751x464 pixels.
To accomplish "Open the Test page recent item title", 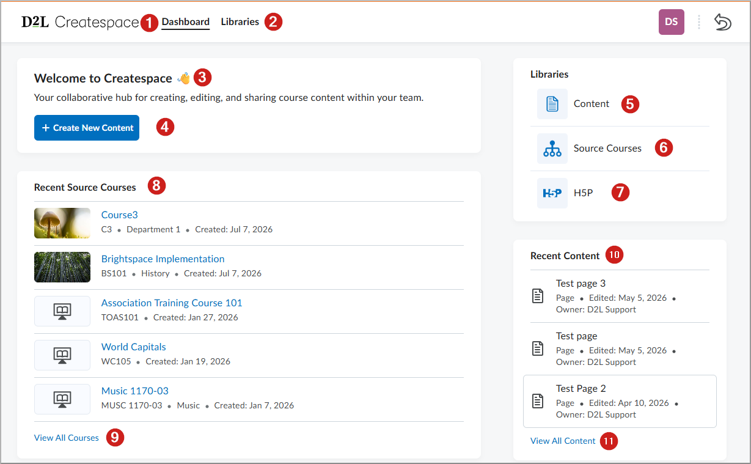I will [577, 336].
